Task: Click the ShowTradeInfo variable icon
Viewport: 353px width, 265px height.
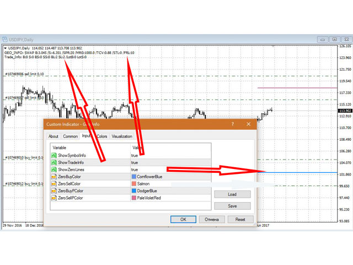Action: point(54,163)
